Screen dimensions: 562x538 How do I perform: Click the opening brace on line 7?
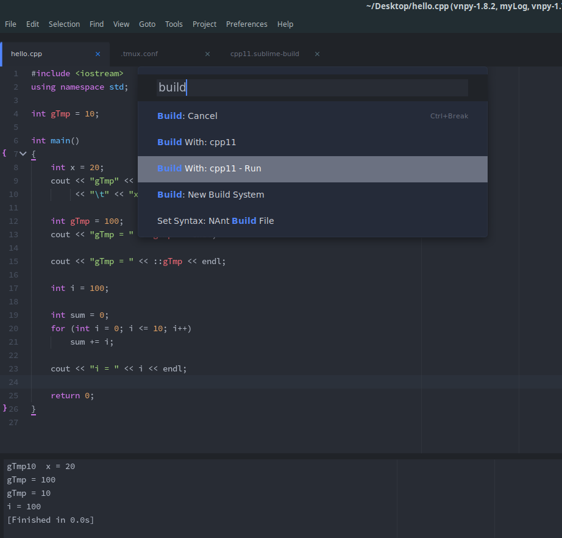coord(34,154)
